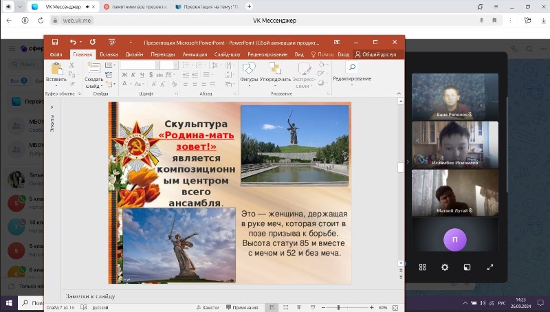Expand the collapsed slide thumbnails pane

(x=52, y=107)
